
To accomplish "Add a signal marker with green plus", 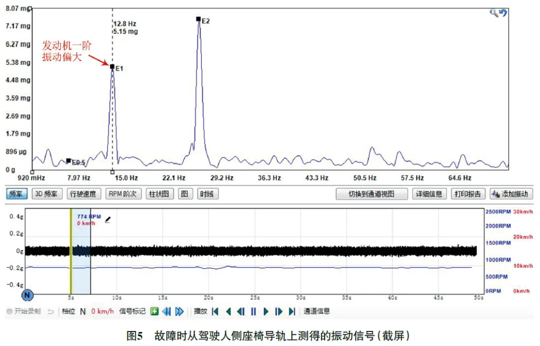I will click(x=154, y=311).
